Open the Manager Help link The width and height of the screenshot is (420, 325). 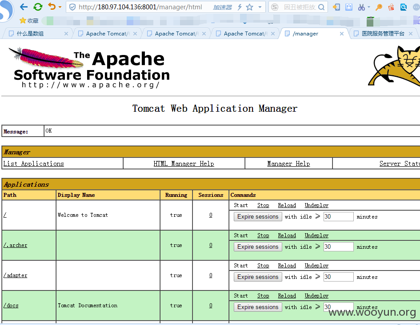coord(288,164)
